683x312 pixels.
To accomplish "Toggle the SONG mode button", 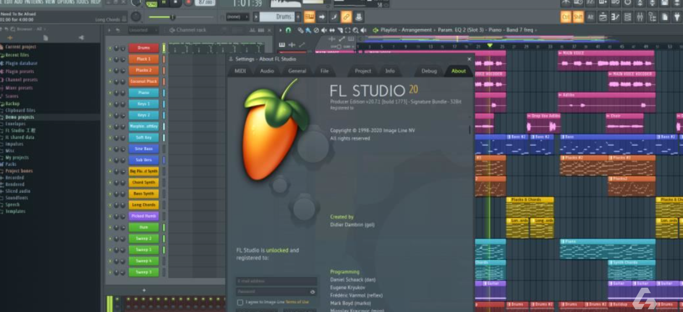I will pos(151,3).
